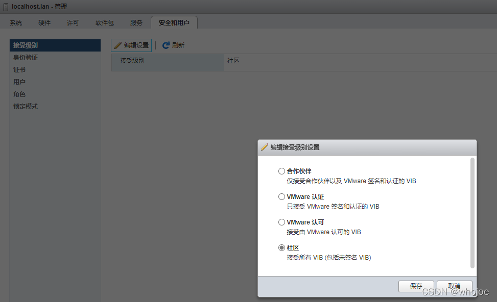Click the dialog's vertical scrollbar

coord(472,213)
